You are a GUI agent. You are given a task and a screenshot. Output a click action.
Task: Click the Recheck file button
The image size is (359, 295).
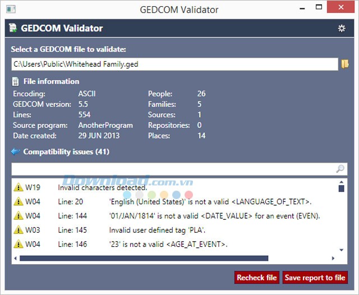(x=257, y=278)
